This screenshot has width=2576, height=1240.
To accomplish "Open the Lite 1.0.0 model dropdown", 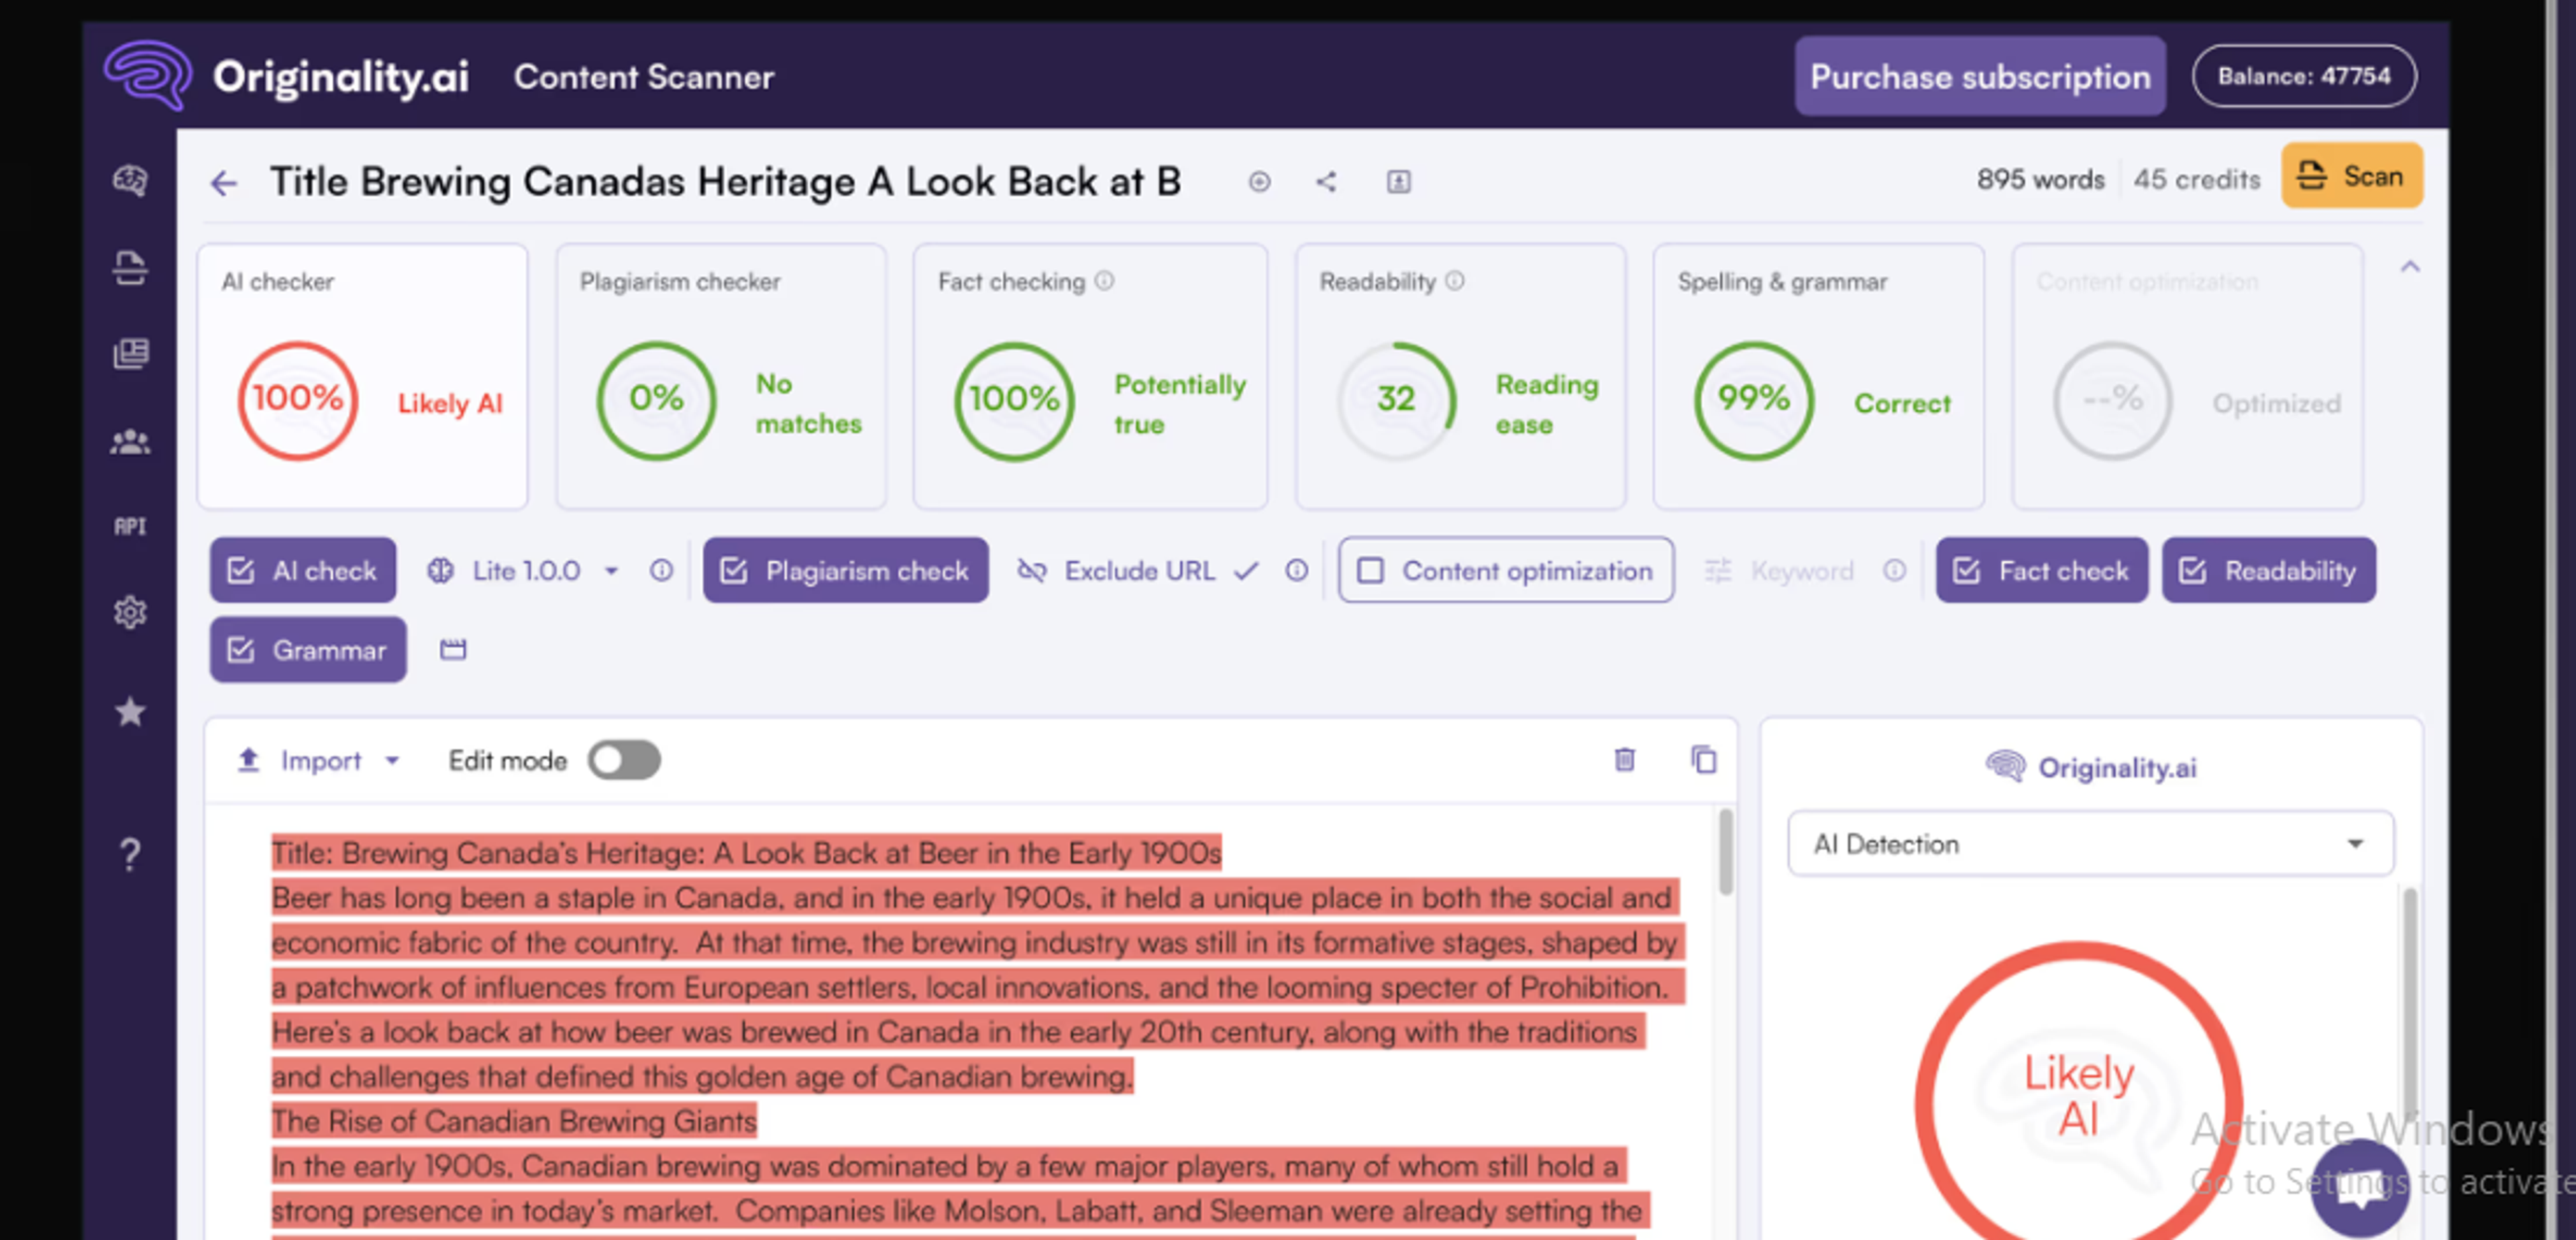I will [x=526, y=571].
